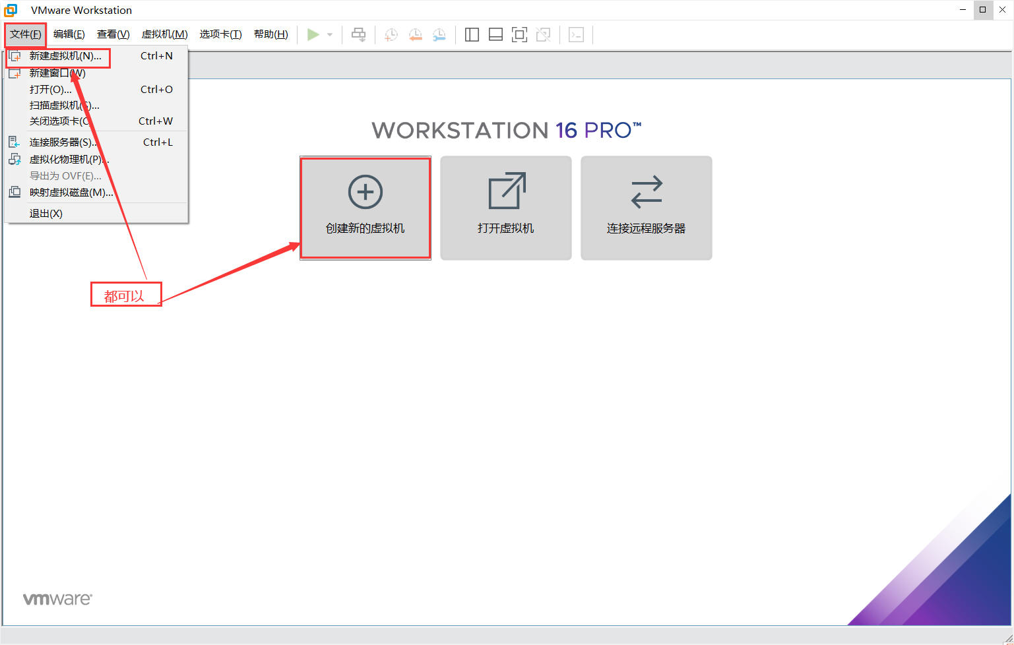Expand the power options dropdown arrow
The width and height of the screenshot is (1014, 645).
click(x=330, y=35)
